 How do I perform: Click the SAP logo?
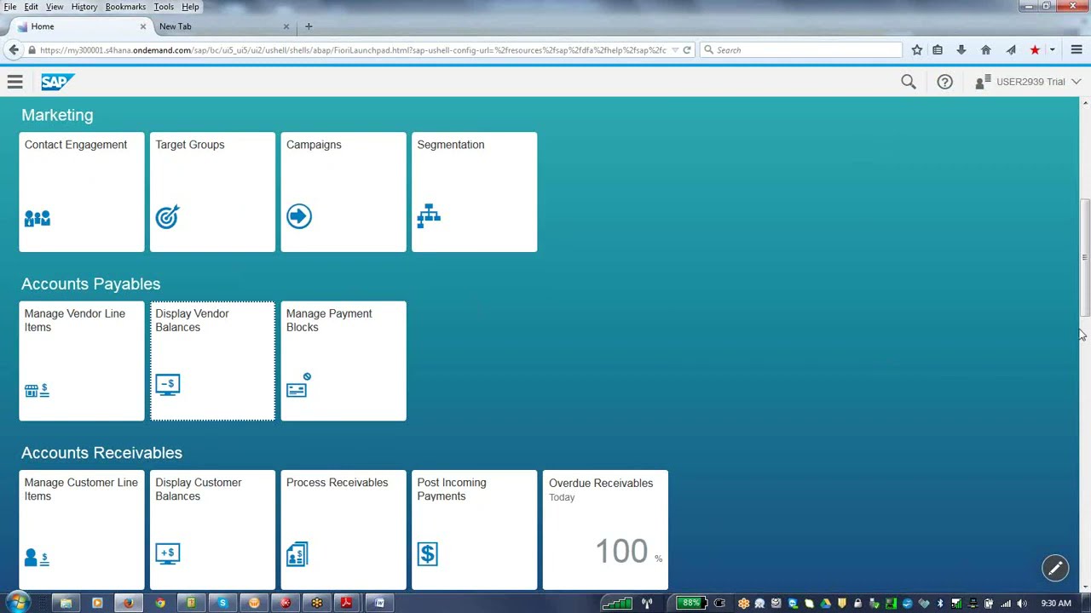click(x=57, y=82)
